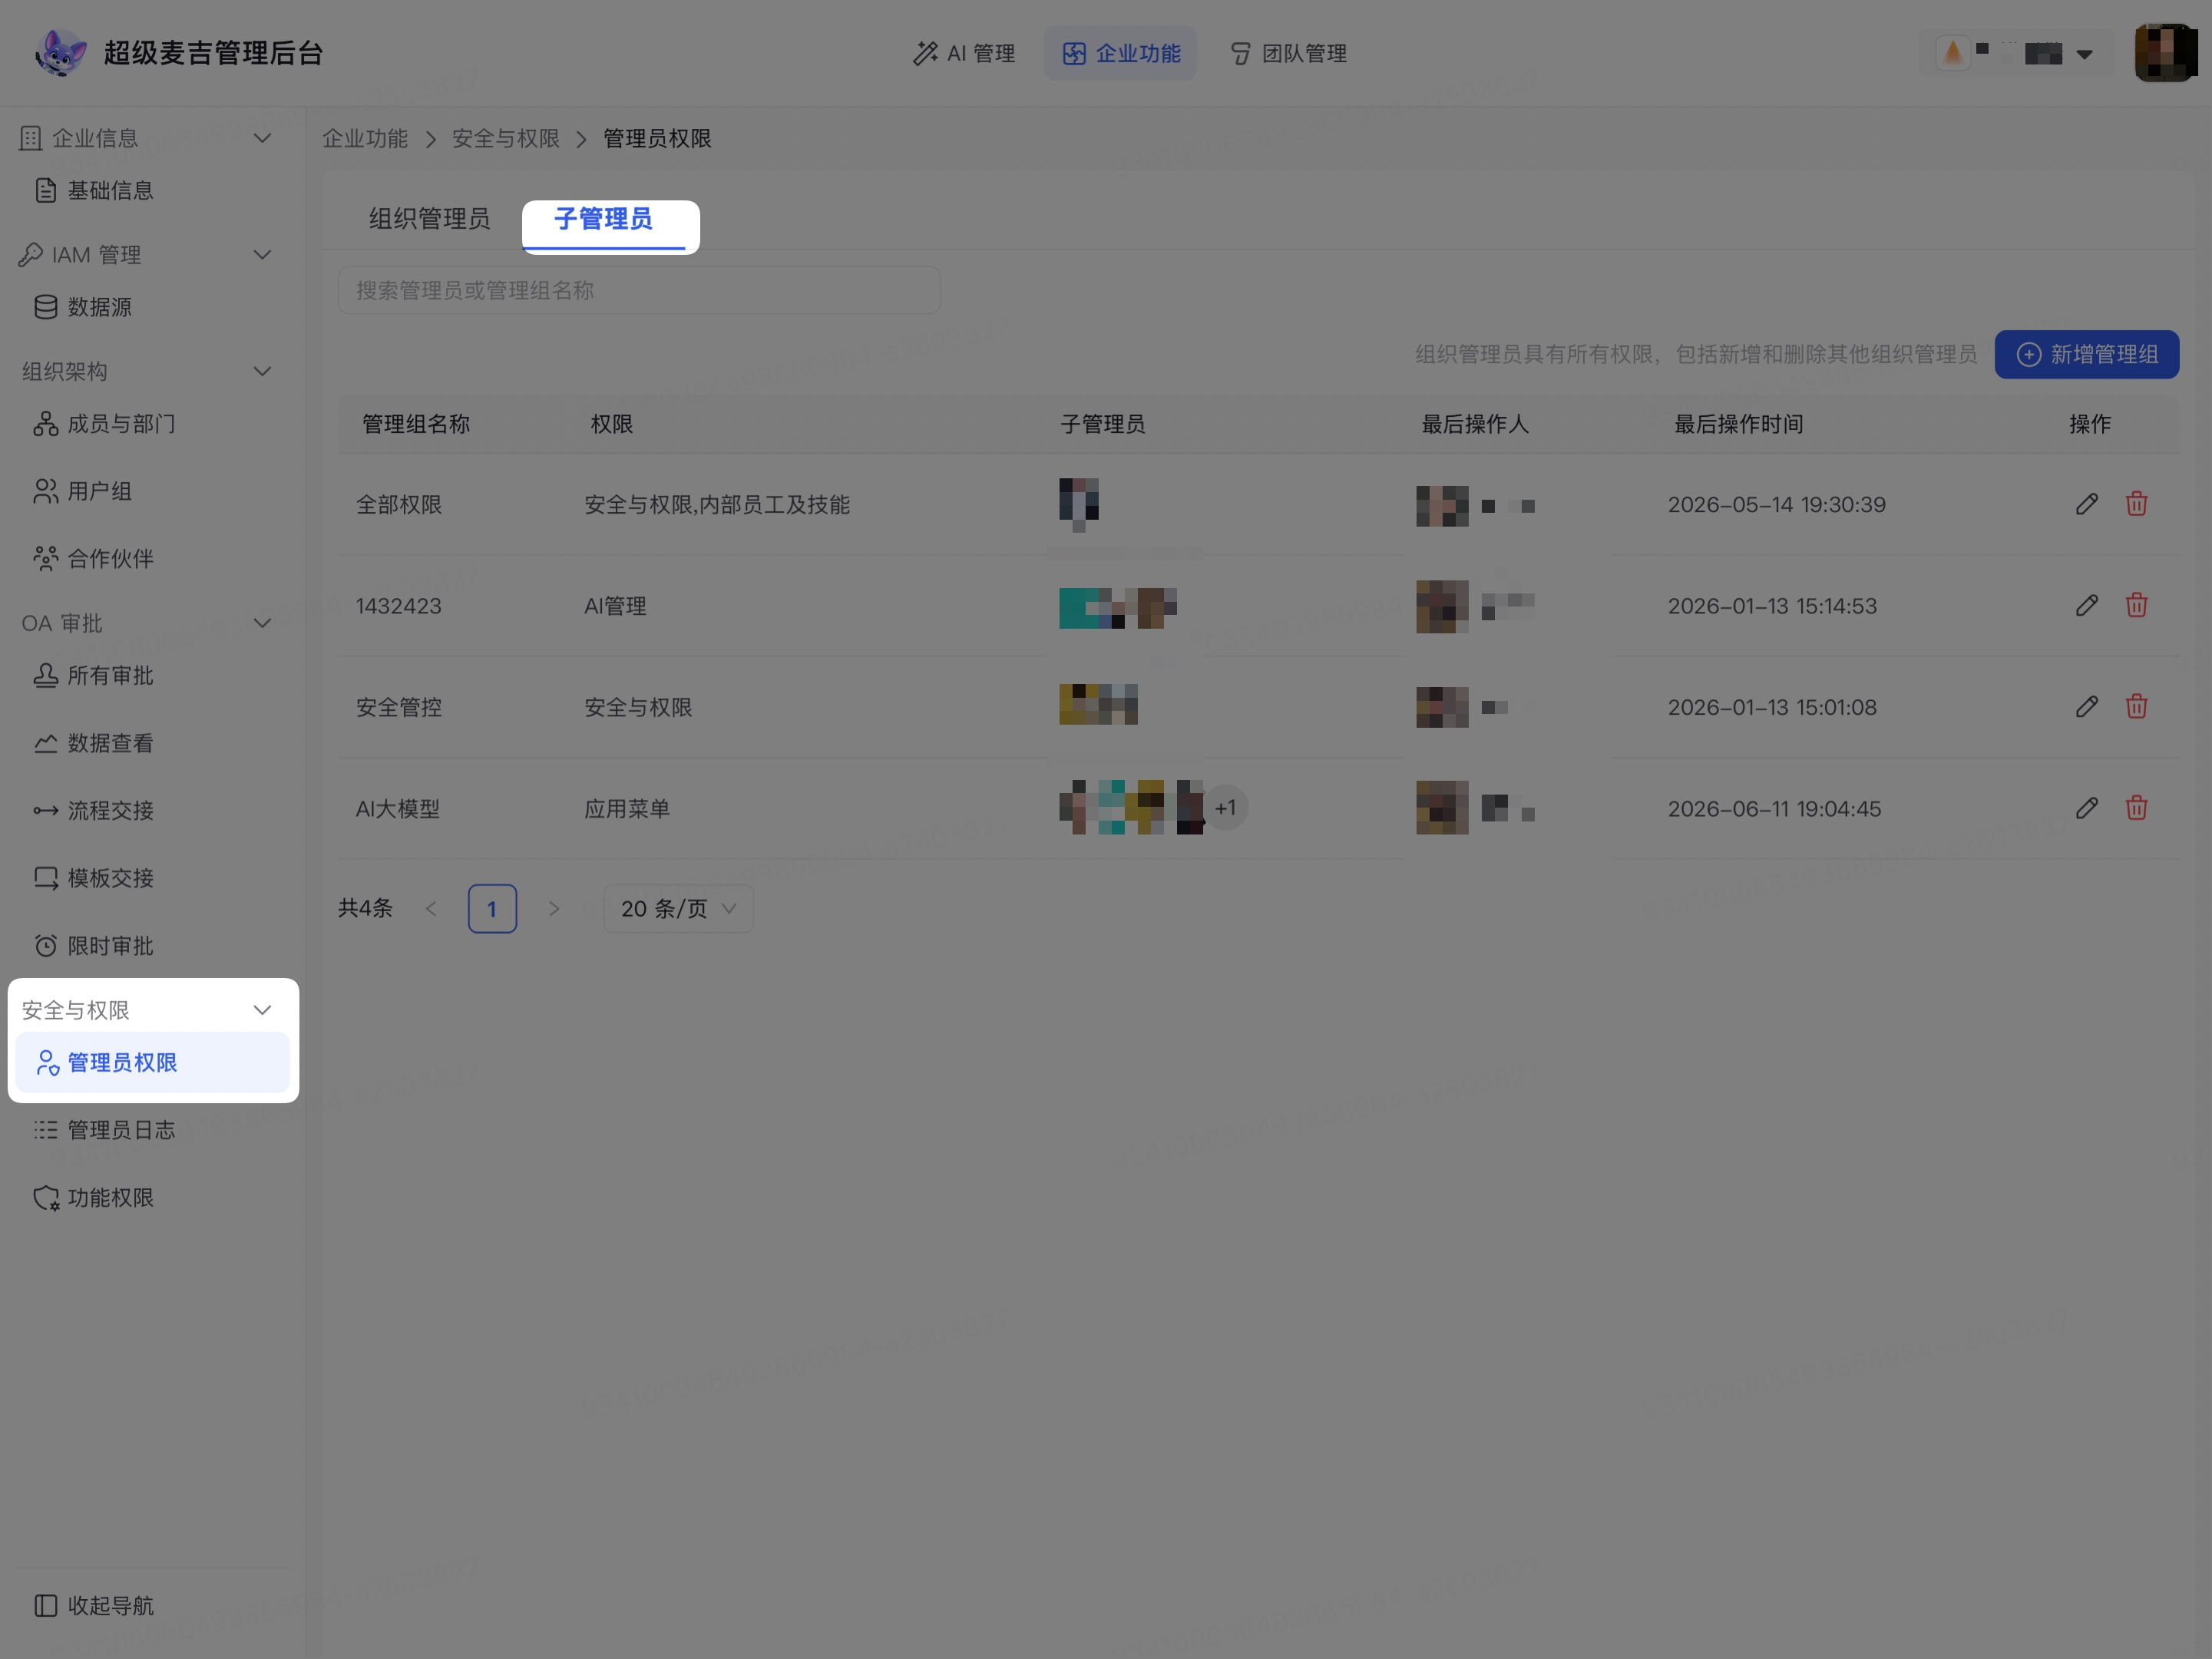Edit the 安全管控 management group

pos(2086,707)
